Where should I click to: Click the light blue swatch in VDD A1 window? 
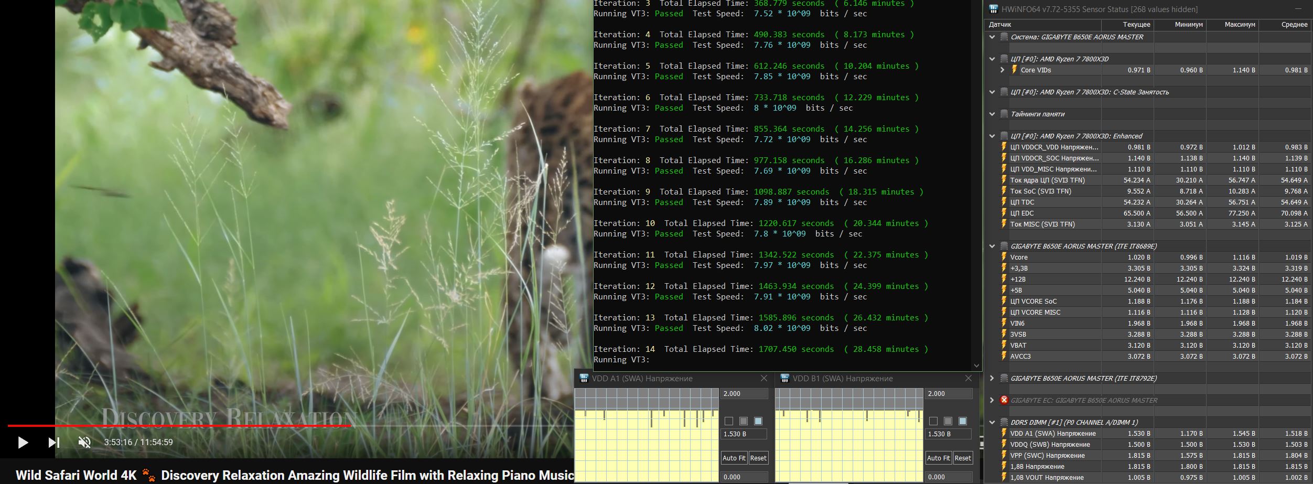click(758, 421)
